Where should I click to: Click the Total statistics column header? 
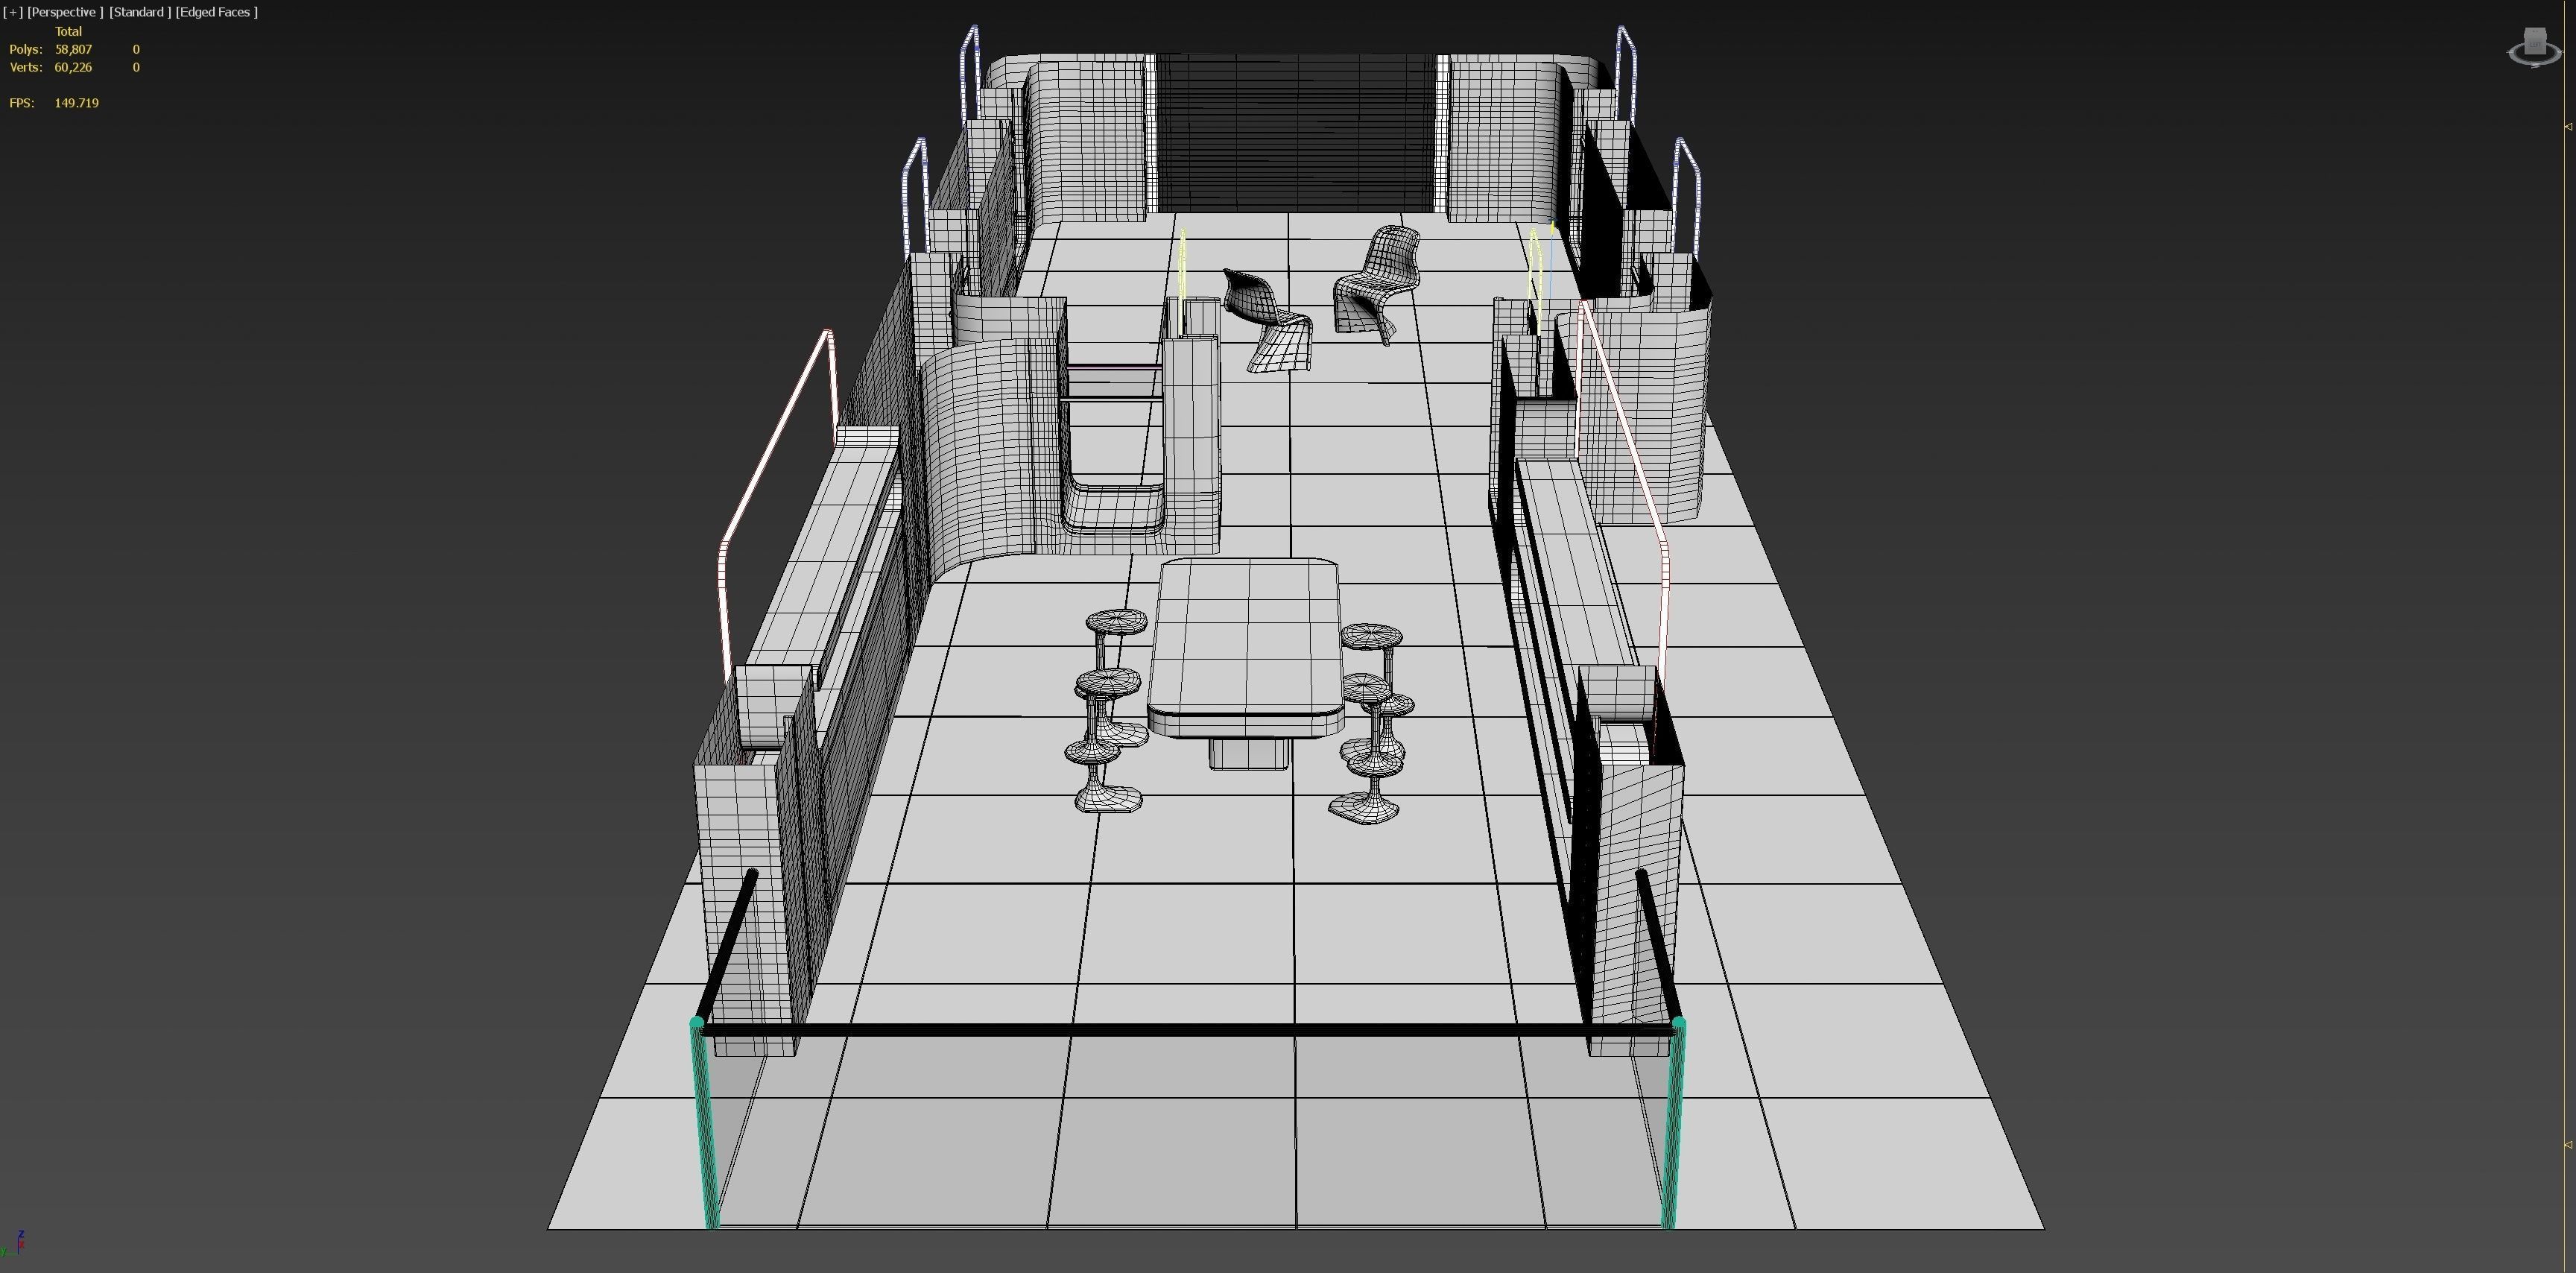(68, 31)
